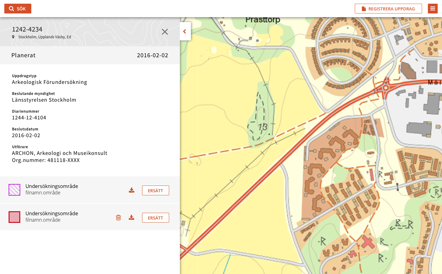Click the red filled area swatch
442x274 pixels.
[x=14, y=217]
